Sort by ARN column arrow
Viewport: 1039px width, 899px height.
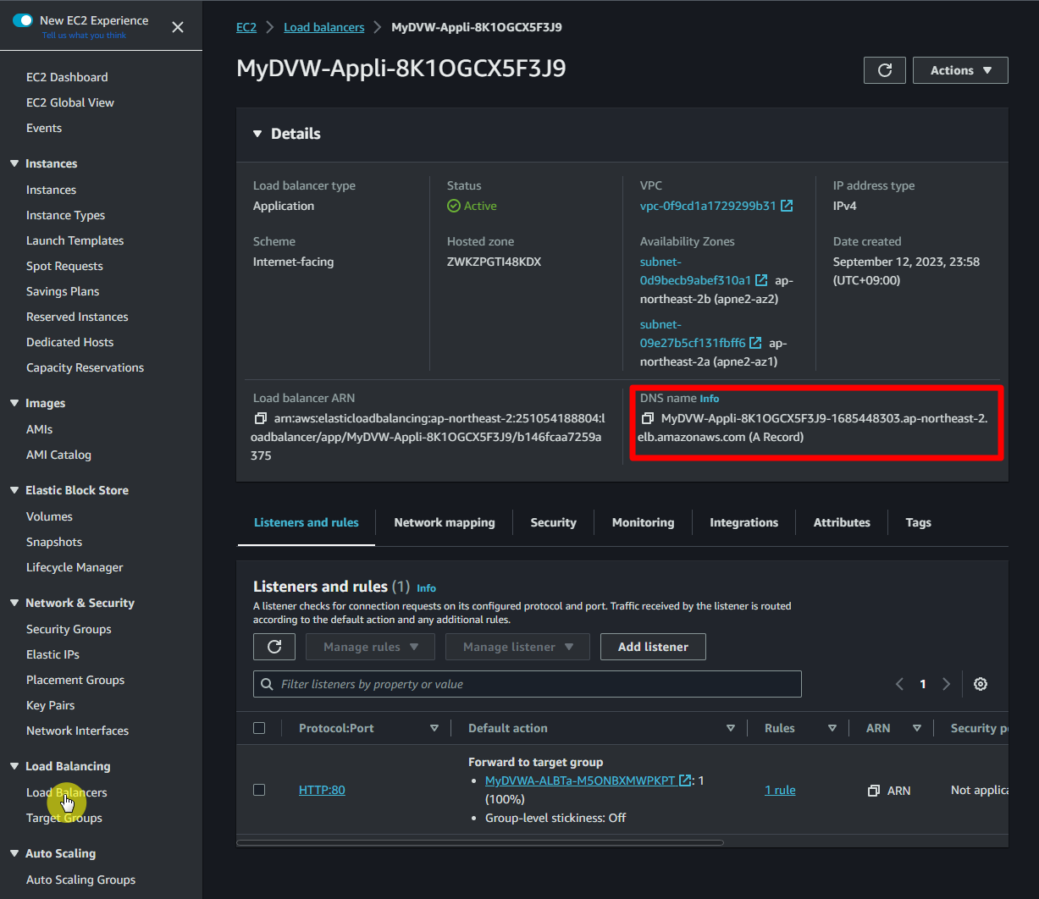coord(916,728)
